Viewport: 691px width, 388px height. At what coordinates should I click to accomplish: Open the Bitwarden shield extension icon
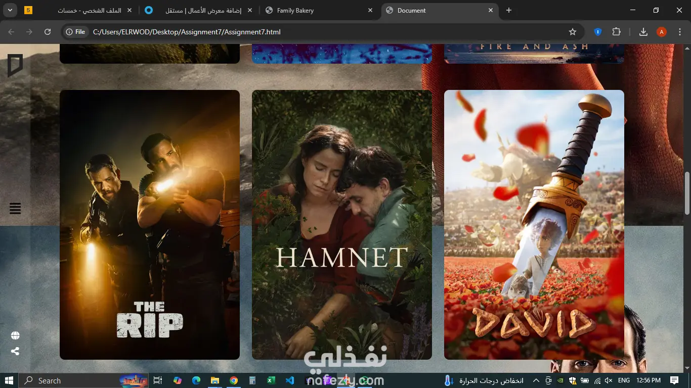tap(597, 32)
